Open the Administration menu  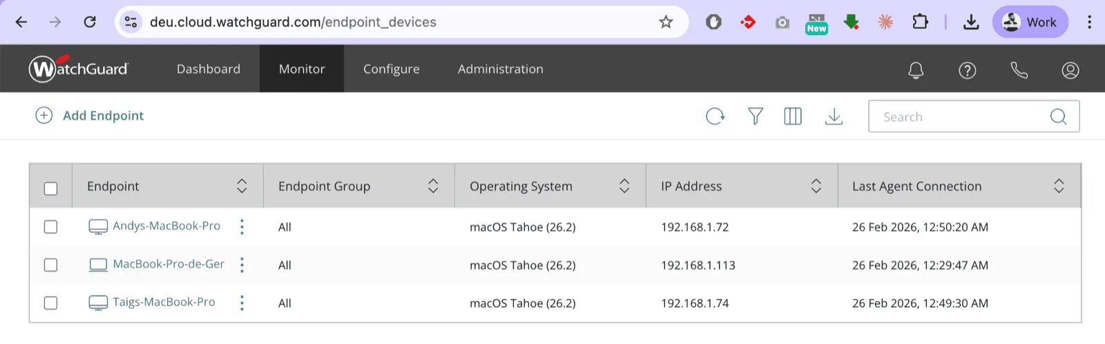point(501,69)
